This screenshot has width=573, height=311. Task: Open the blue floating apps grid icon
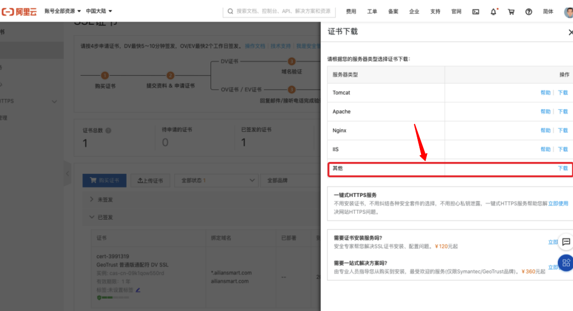point(566,262)
